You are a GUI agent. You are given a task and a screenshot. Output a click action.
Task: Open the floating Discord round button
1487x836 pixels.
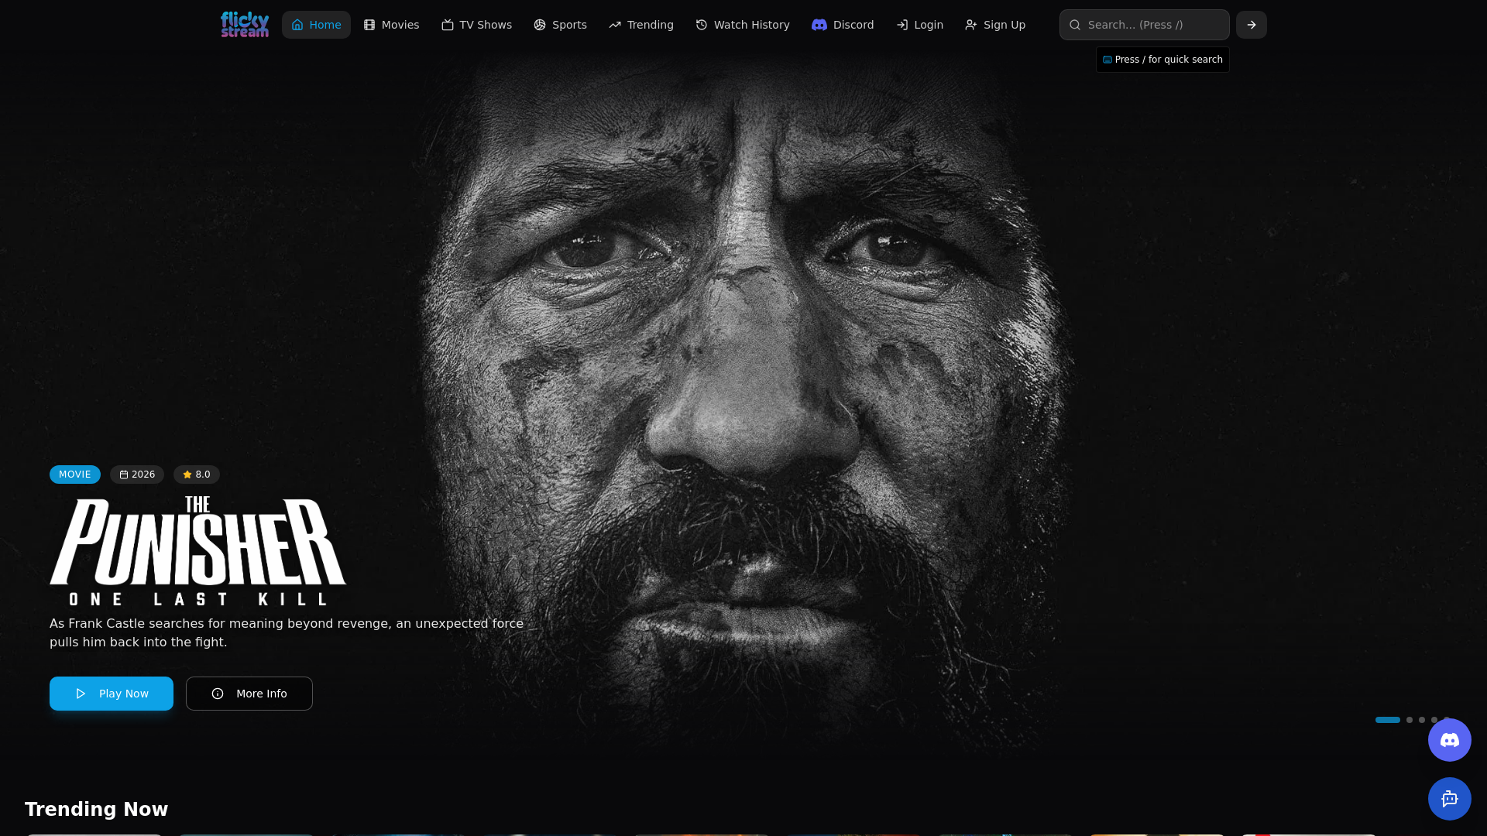click(x=1450, y=740)
